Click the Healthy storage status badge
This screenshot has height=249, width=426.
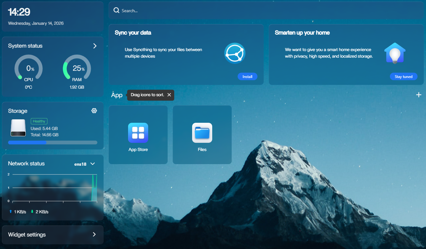click(x=39, y=121)
